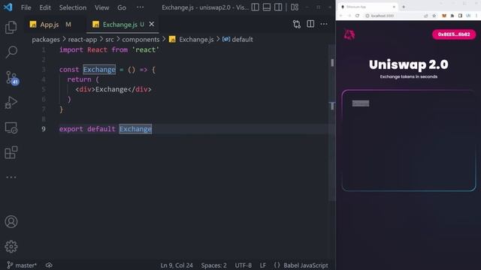This screenshot has height=270, width=481.
Task: Click master branch in status bar
Action: point(22,265)
